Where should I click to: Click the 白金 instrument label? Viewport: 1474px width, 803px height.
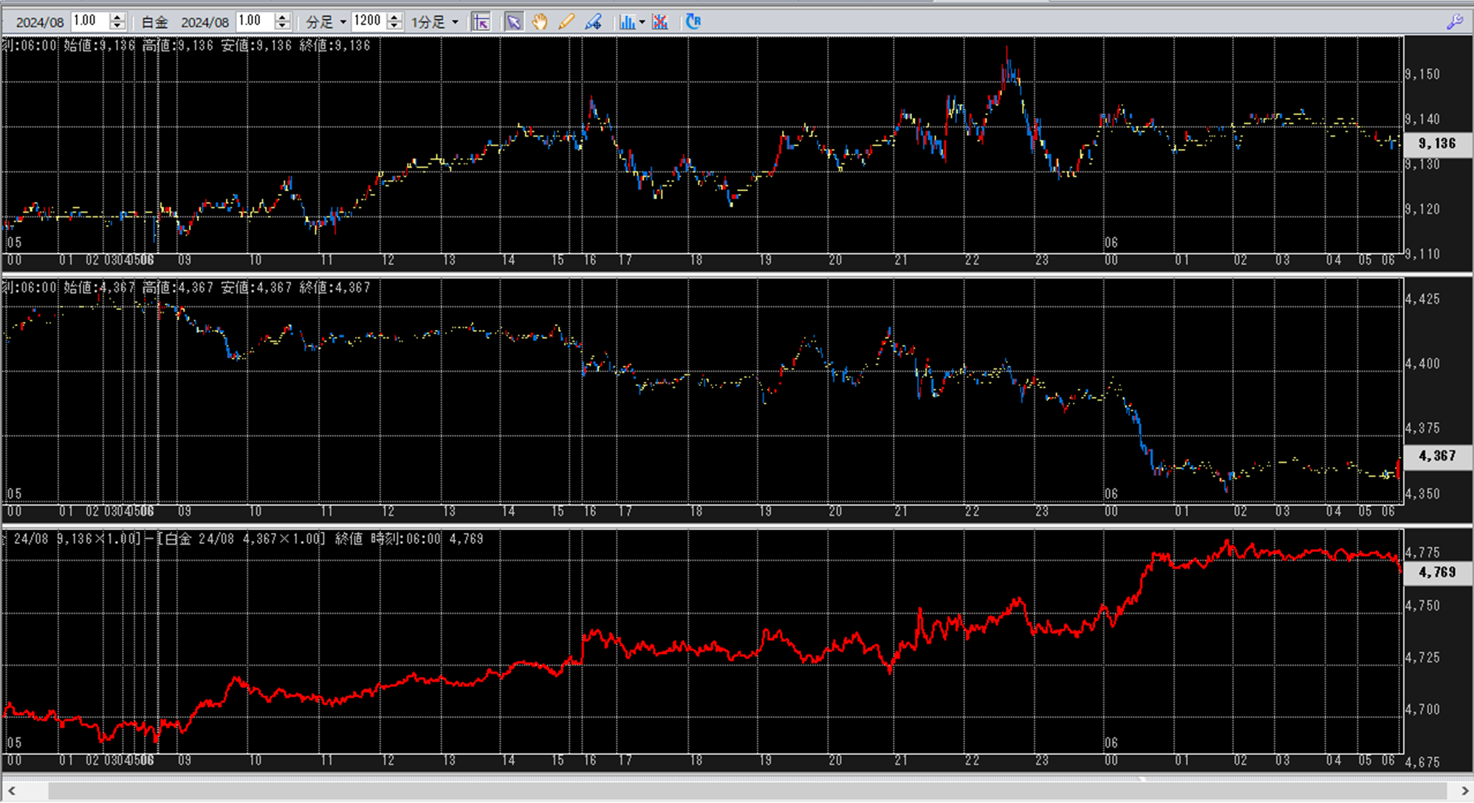[155, 22]
